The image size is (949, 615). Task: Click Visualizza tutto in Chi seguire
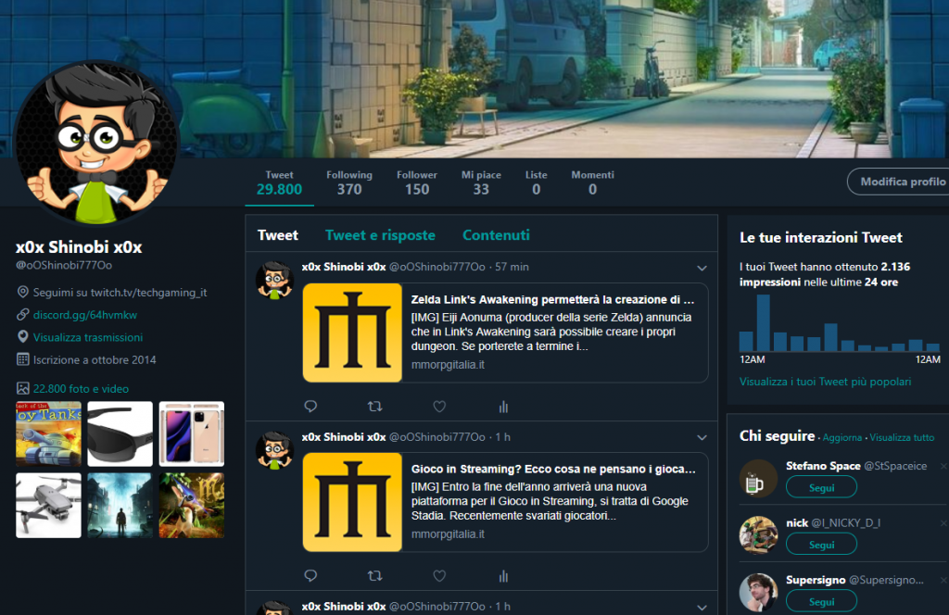click(902, 437)
